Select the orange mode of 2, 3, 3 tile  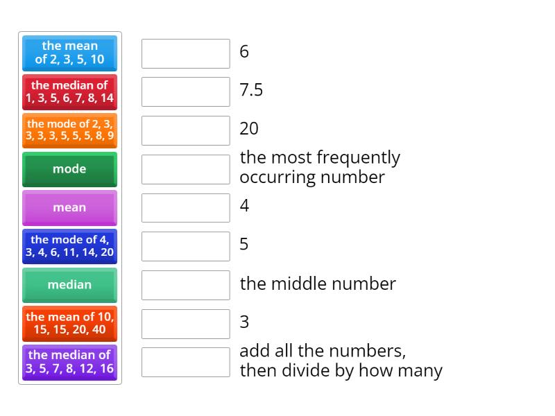(69, 130)
